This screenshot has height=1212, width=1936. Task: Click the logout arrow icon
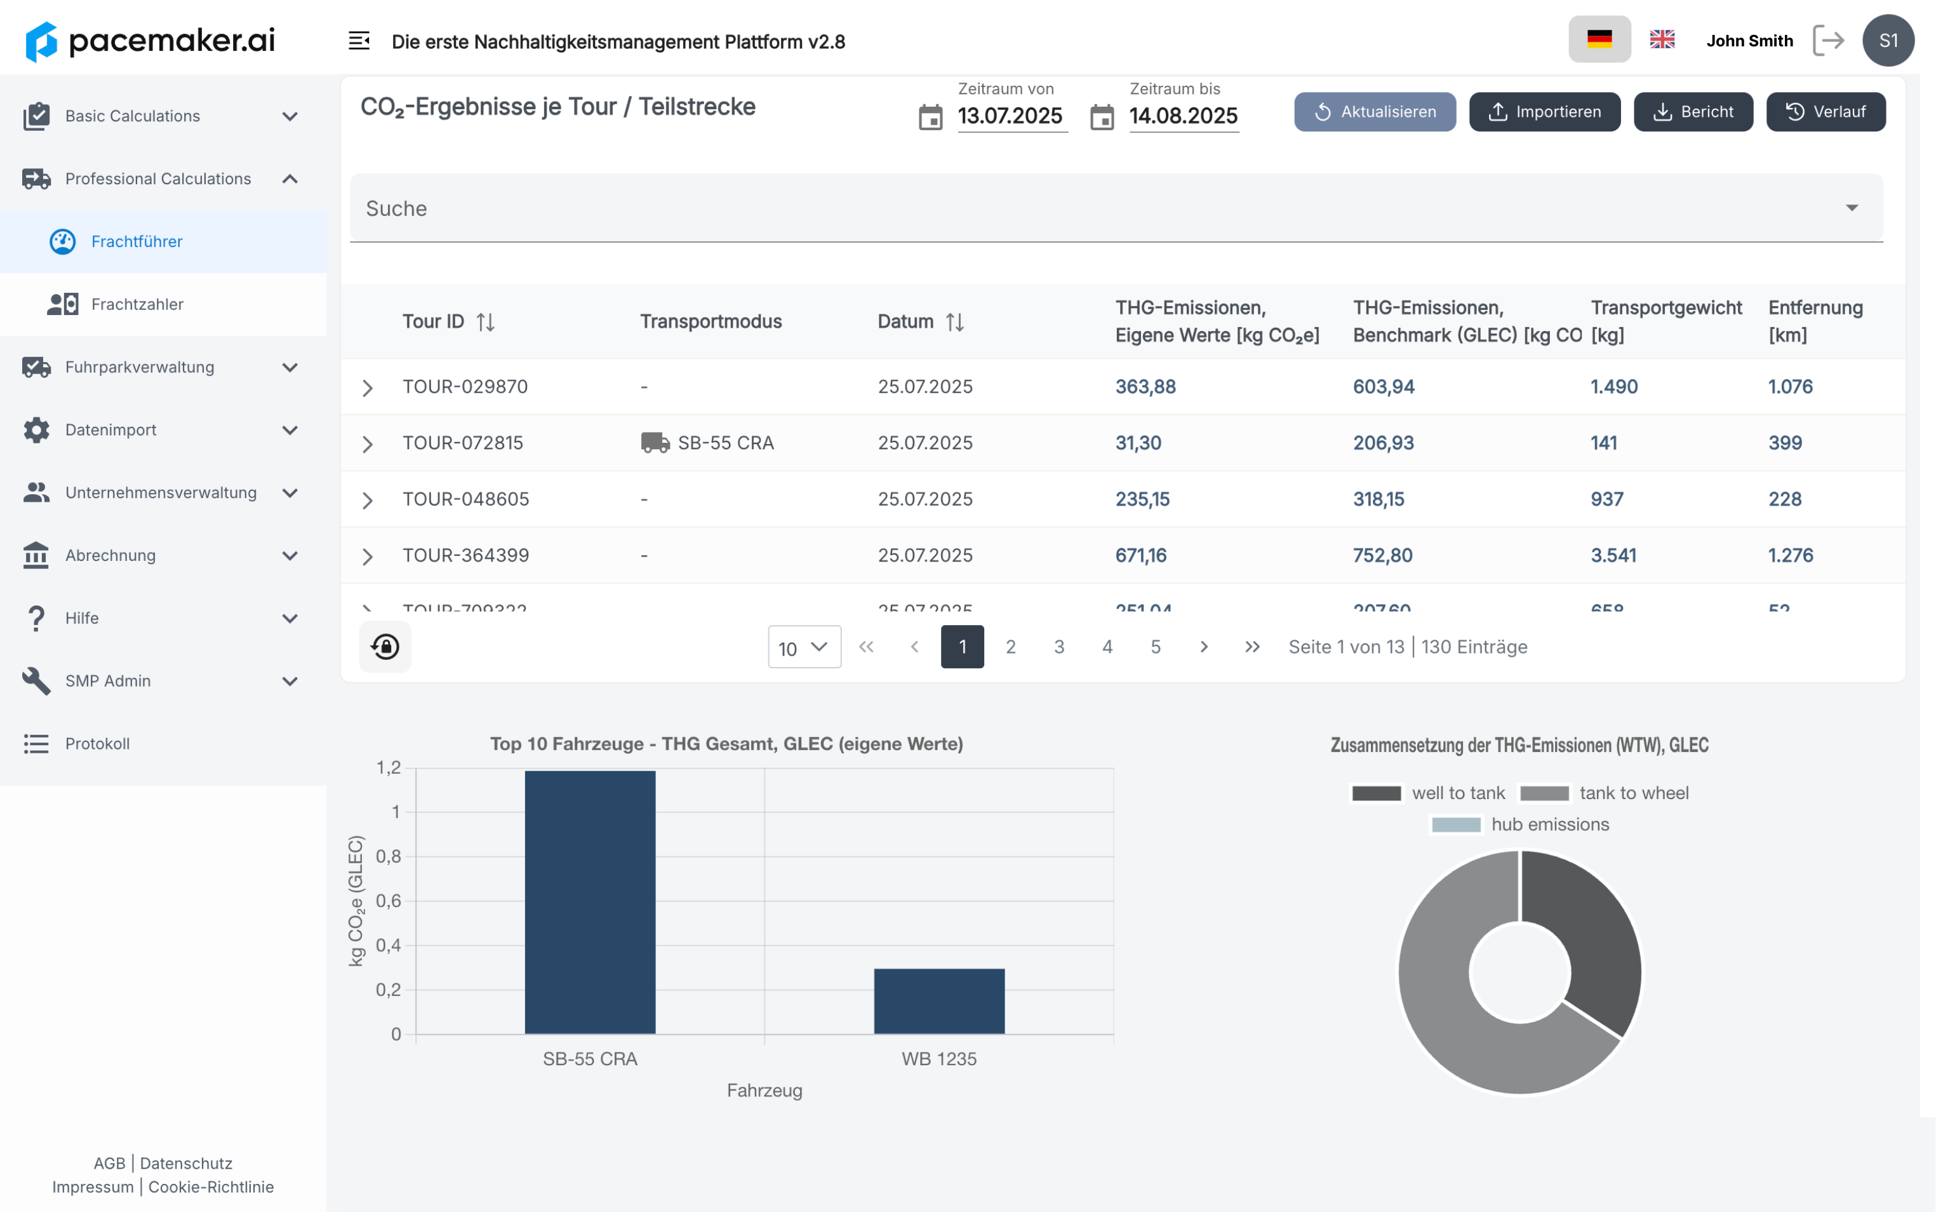[x=1828, y=40]
